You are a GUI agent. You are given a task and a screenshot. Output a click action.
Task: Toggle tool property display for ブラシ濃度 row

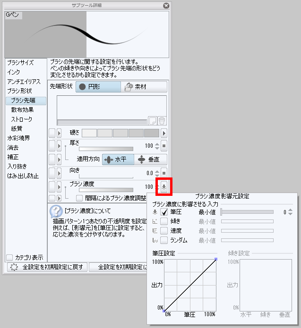point(52,187)
